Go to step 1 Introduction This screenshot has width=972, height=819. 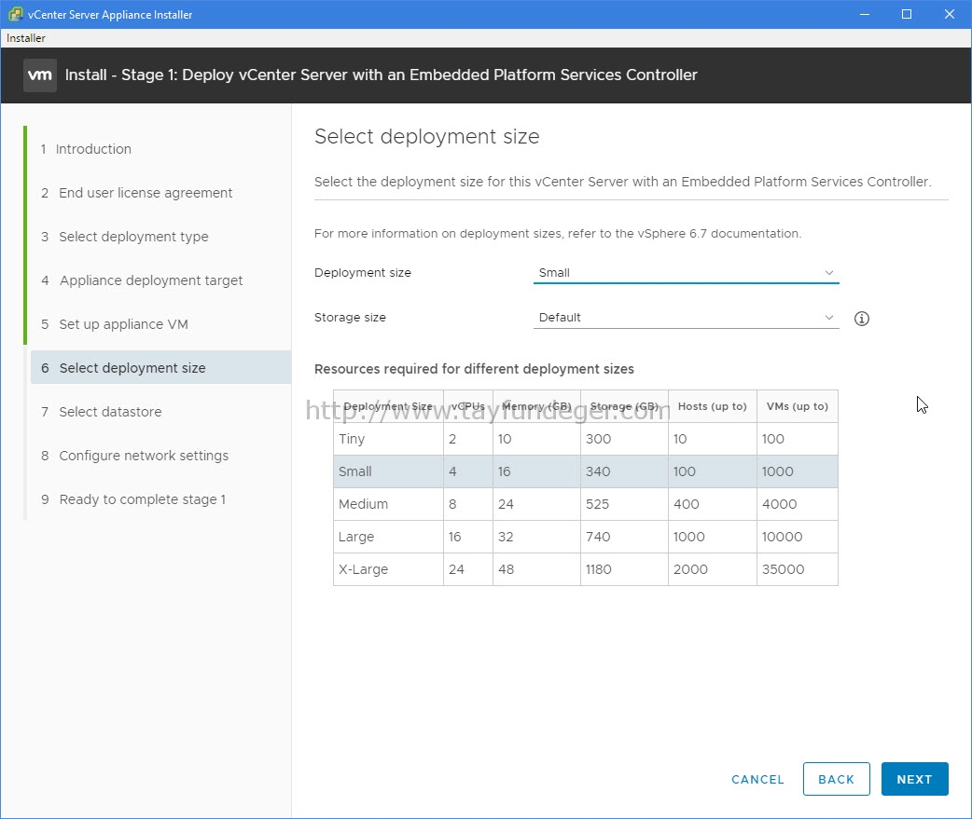click(86, 149)
